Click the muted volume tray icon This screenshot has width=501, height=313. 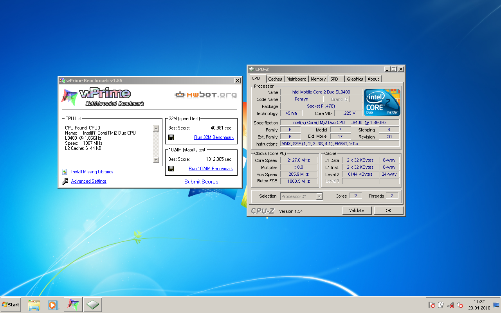pos(460,305)
